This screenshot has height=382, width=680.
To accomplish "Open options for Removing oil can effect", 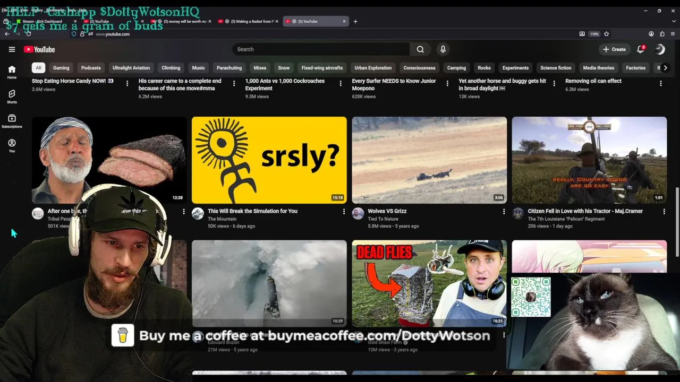I will point(661,83).
